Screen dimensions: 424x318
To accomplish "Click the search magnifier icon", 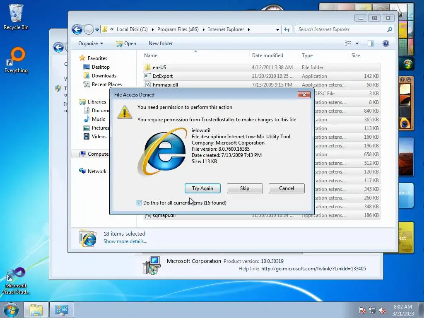I will [x=390, y=29].
